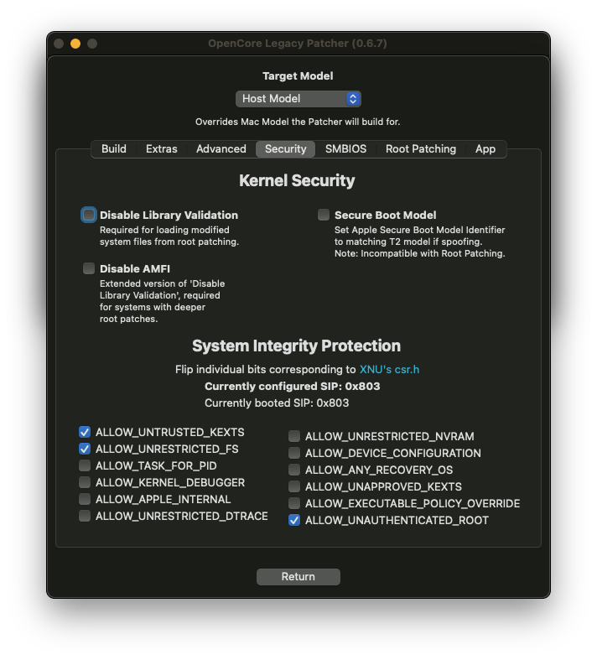The image size is (597, 660).
Task: Click the 'Kernel Security' heading
Action: tap(297, 180)
